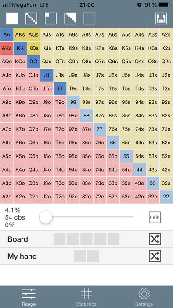Tap the calc button

pos(155,217)
